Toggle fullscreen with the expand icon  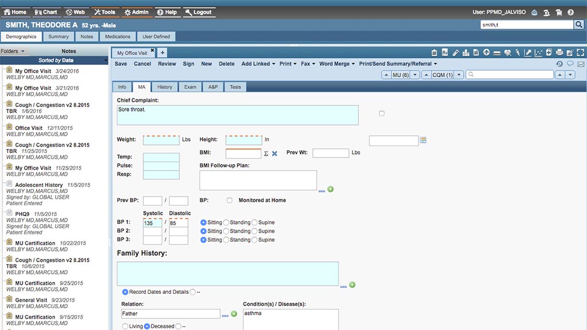point(580,52)
